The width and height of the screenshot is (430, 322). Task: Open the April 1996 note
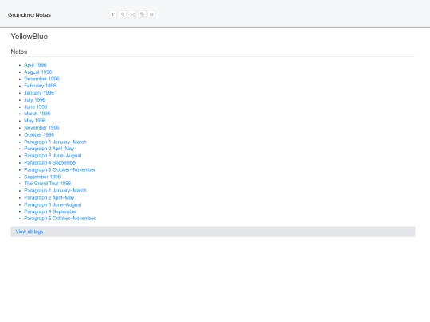[x=35, y=65]
